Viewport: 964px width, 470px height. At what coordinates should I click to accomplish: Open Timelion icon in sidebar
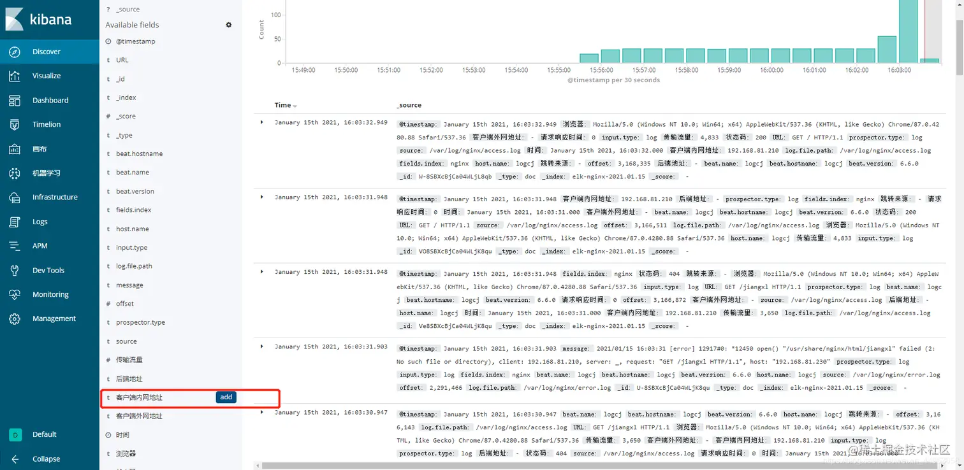(15, 125)
